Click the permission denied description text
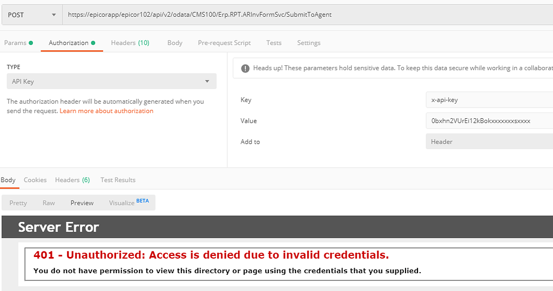553x291 pixels. point(227,271)
